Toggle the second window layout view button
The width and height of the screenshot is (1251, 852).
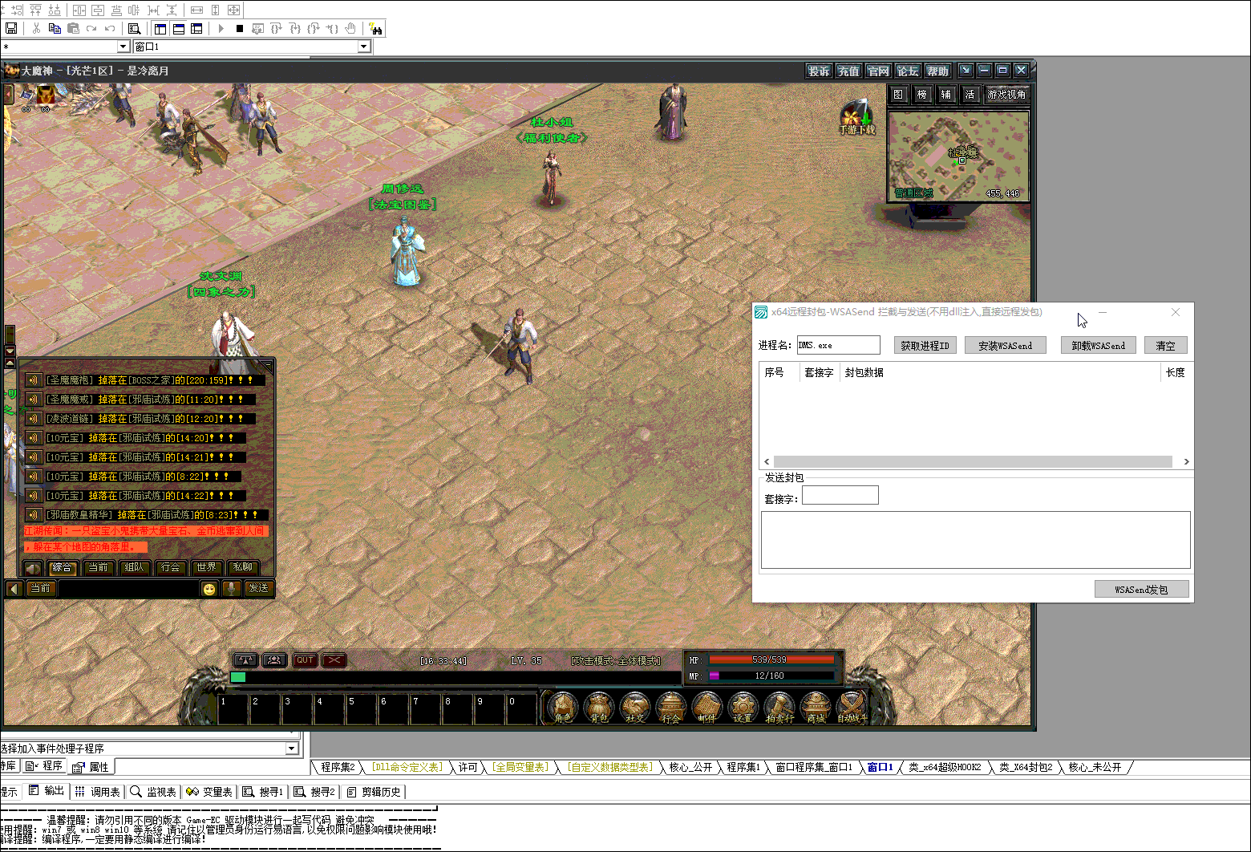179,28
